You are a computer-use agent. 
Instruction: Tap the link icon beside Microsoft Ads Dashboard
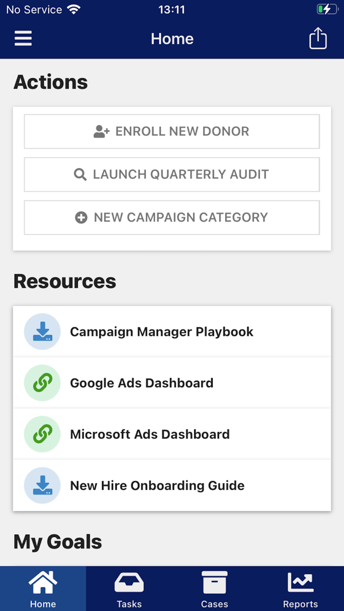(42, 434)
